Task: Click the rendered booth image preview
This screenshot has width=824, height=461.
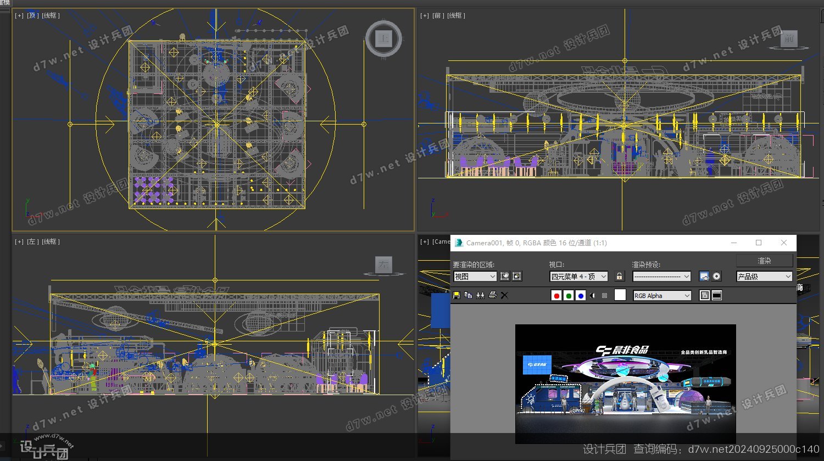Action: click(625, 384)
